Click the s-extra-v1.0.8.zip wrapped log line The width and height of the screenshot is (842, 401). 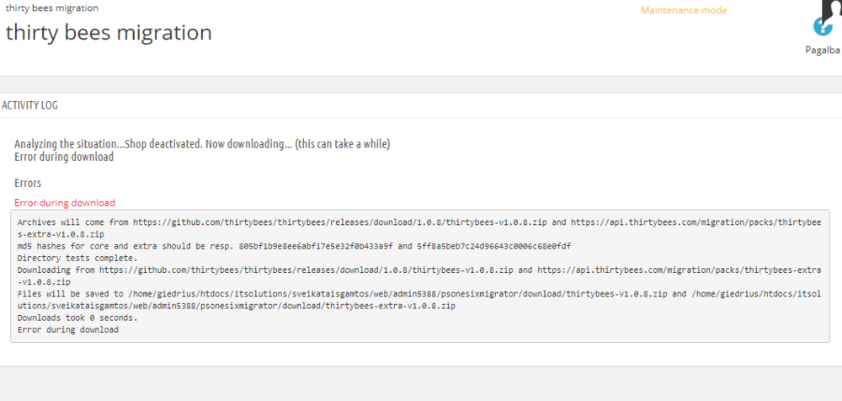pos(61,234)
